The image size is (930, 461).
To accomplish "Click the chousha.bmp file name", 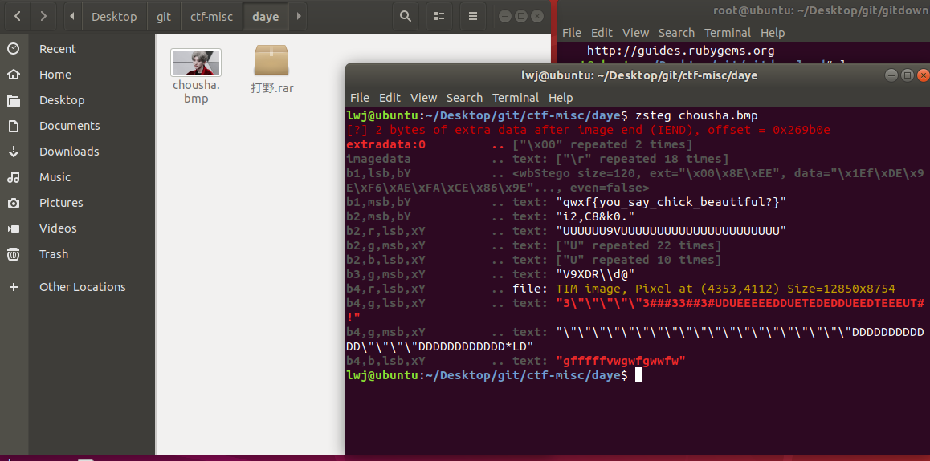I will point(196,91).
